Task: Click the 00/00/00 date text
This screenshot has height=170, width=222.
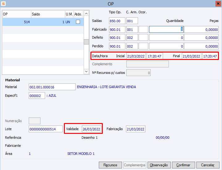Action: 162,138
